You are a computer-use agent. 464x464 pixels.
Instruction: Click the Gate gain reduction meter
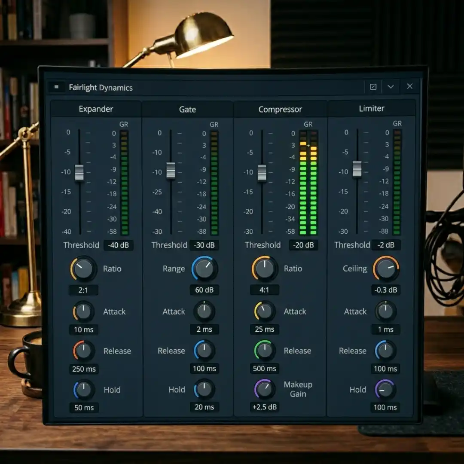tap(214, 183)
